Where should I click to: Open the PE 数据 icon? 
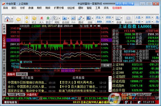(x=118, y=18)
